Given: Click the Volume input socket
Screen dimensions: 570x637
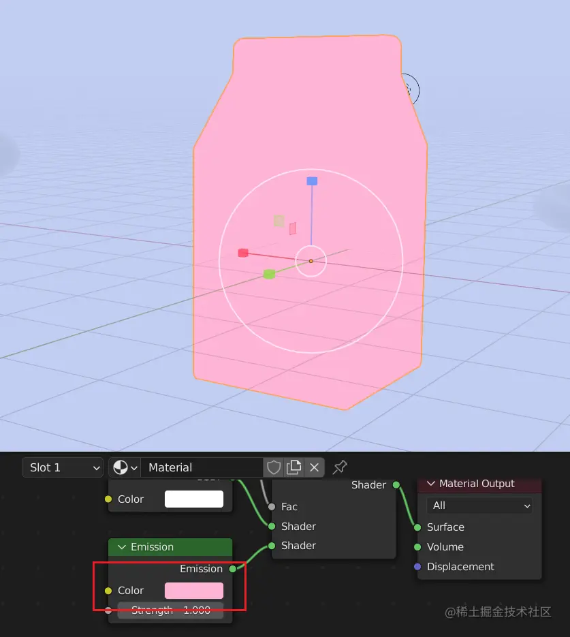Looking at the screenshot, I should [x=417, y=547].
